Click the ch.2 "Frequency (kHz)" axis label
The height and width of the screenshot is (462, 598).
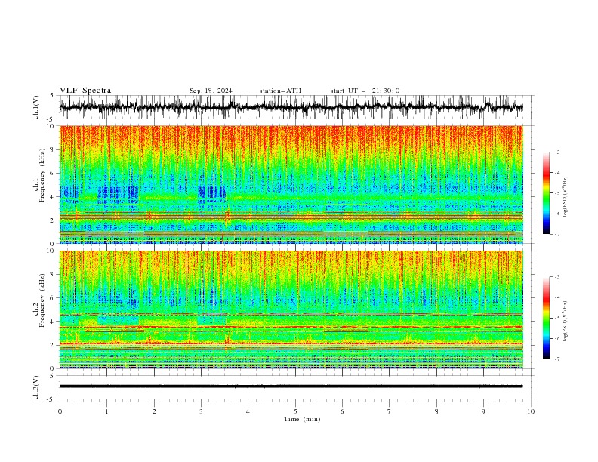tap(42, 300)
